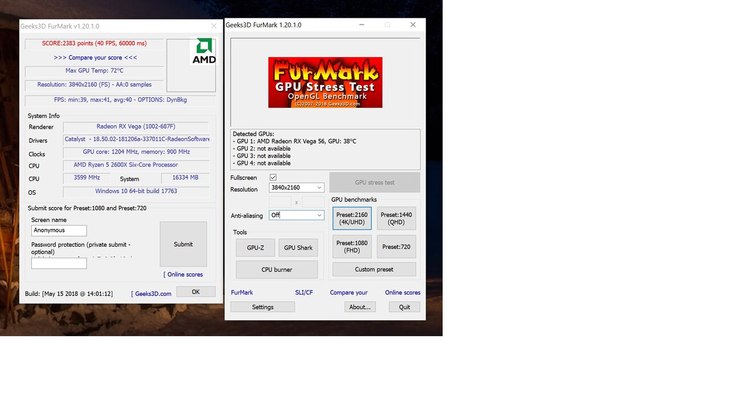Close the main FurMark window
Screen dimensions: 730x411
tap(413, 25)
